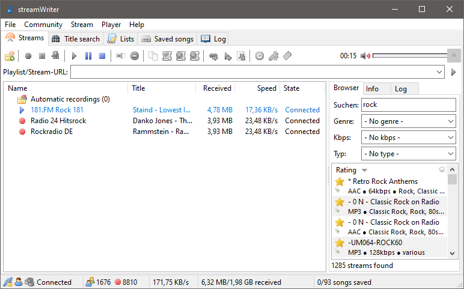This screenshot has width=464, height=289.
Task: Click the copy title toolbar icon
Action: [153, 56]
